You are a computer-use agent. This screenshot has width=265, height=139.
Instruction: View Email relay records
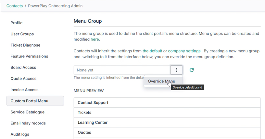(28, 123)
